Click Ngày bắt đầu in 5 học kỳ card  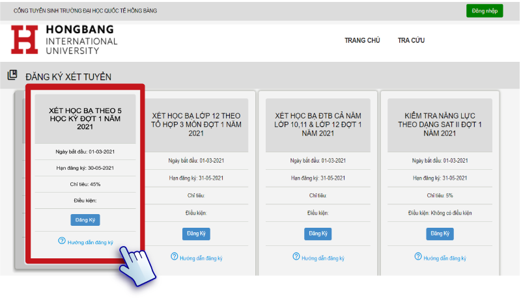[85, 152]
